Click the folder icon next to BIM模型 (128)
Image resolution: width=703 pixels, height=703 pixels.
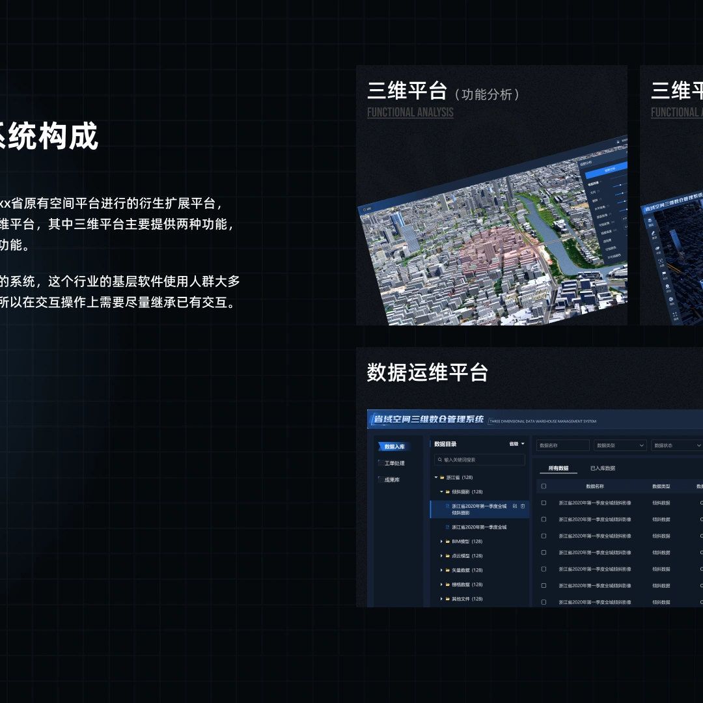[447, 542]
